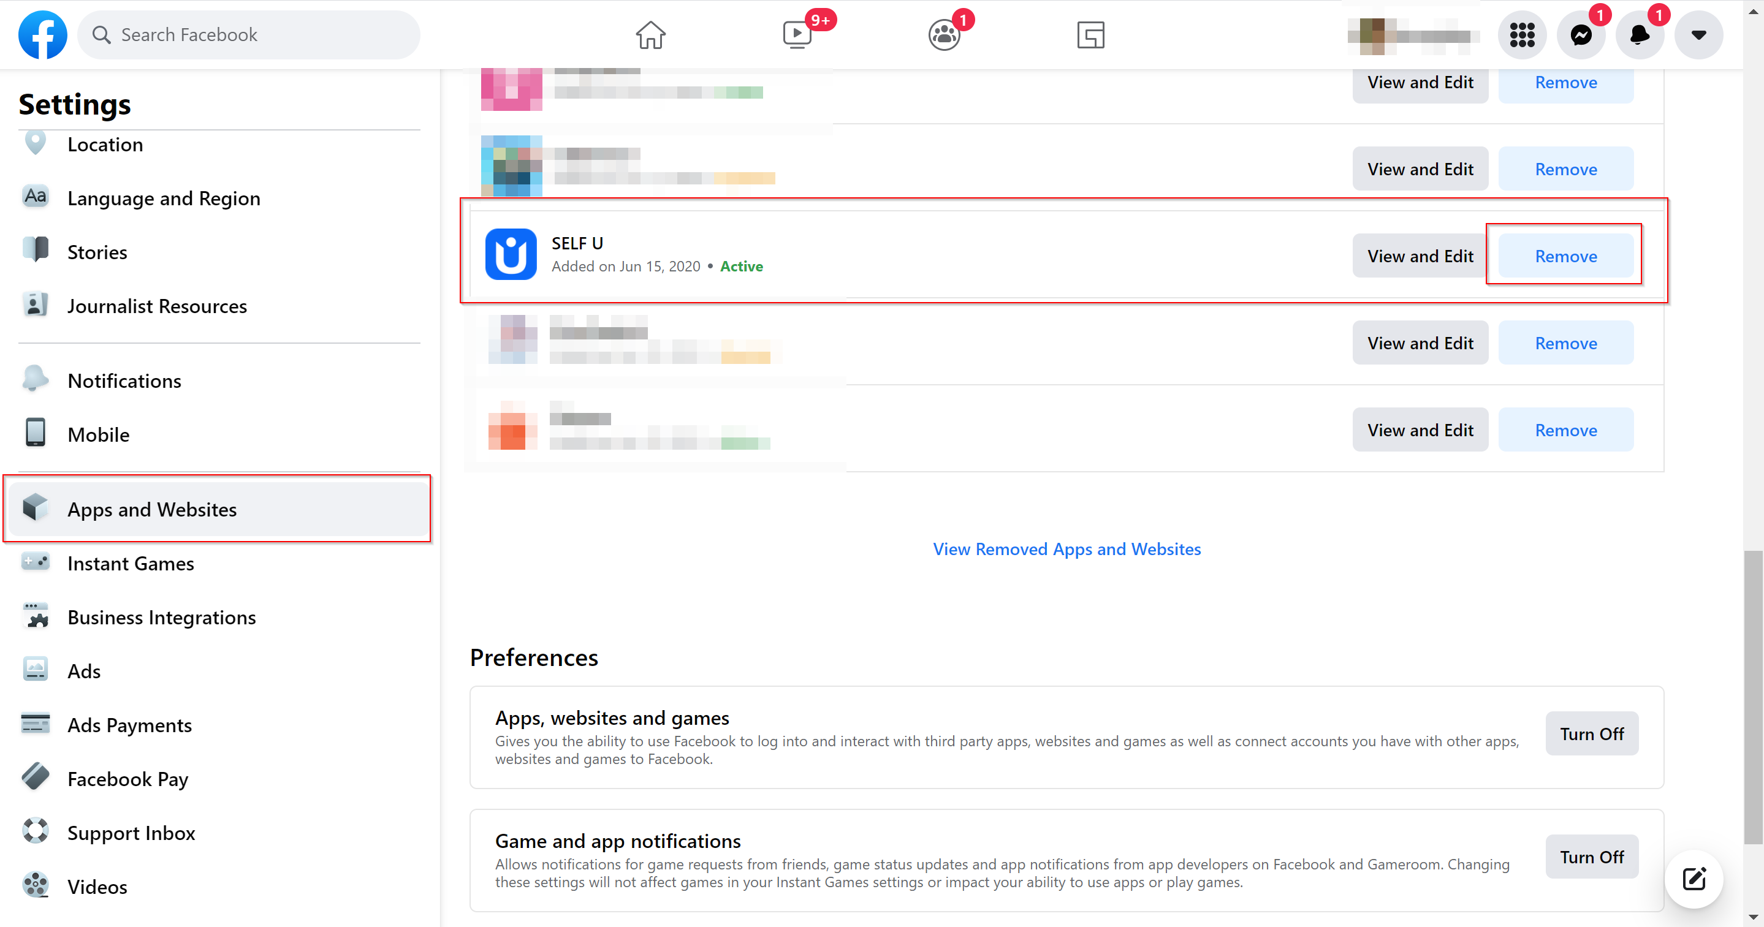Open Business Integrations settings

162,618
